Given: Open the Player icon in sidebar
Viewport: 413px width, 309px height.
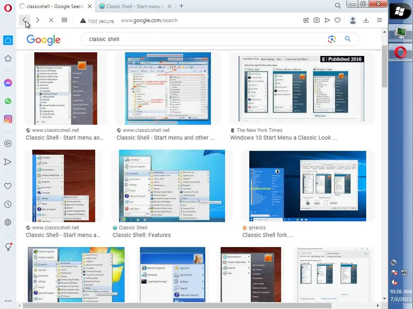Looking at the screenshot, I should click(8, 144).
